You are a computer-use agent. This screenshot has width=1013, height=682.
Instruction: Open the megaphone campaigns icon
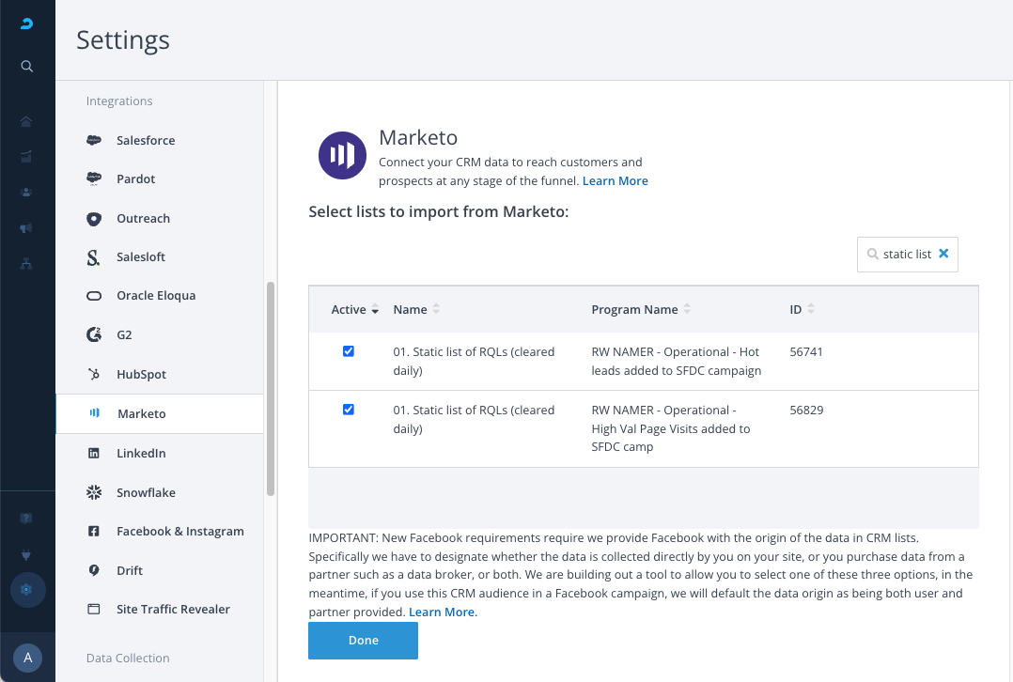pyautogui.click(x=27, y=228)
